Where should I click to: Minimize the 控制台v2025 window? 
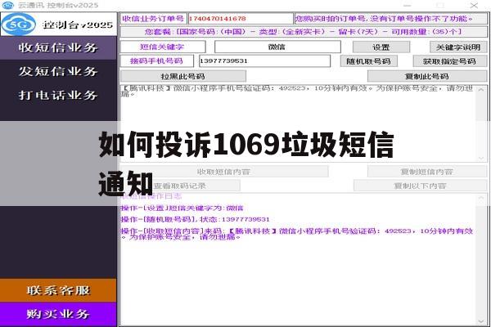point(407,6)
